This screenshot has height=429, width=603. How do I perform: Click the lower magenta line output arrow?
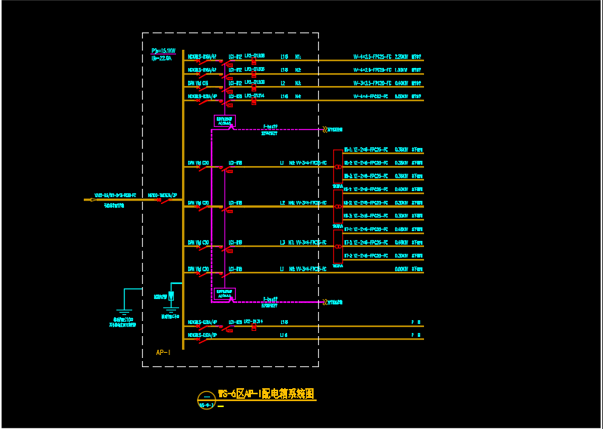pos(326,302)
